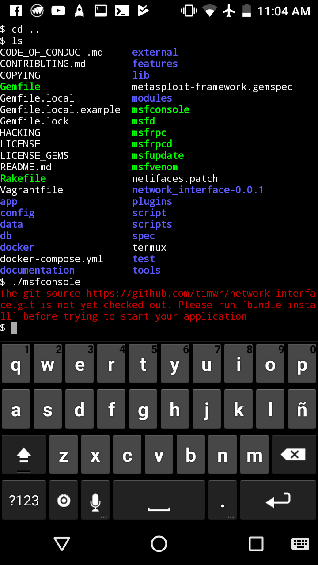Tap the p key
The height and width of the screenshot is (565, 318).
point(302,364)
